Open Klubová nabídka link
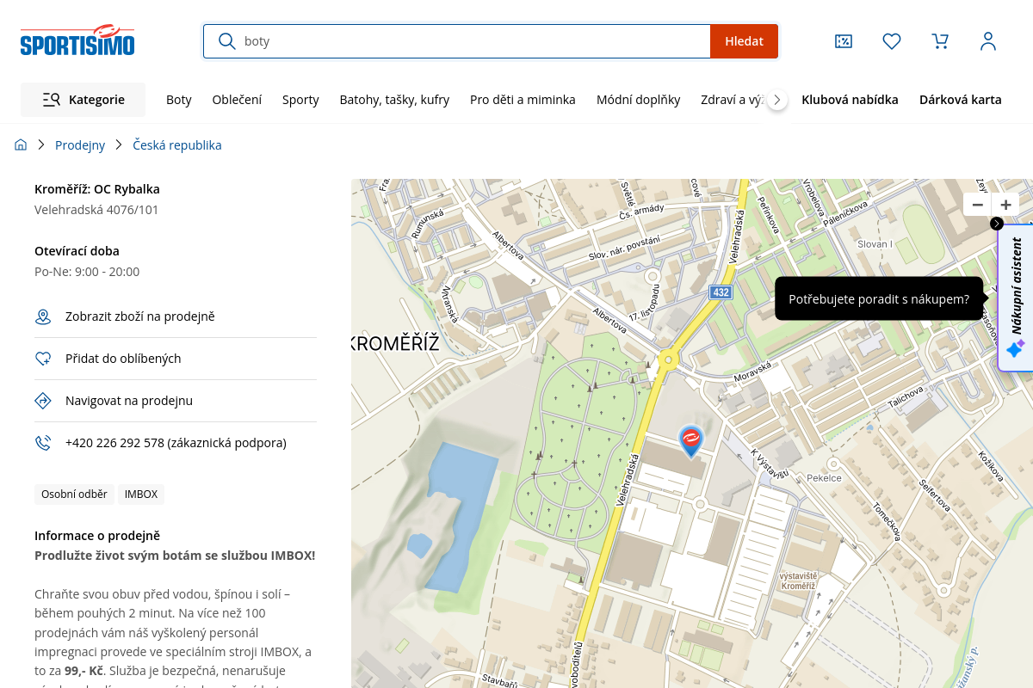Viewport: 1033px width, 688px height. 850,100
